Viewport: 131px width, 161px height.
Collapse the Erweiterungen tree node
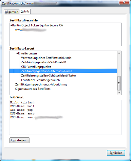17,53
